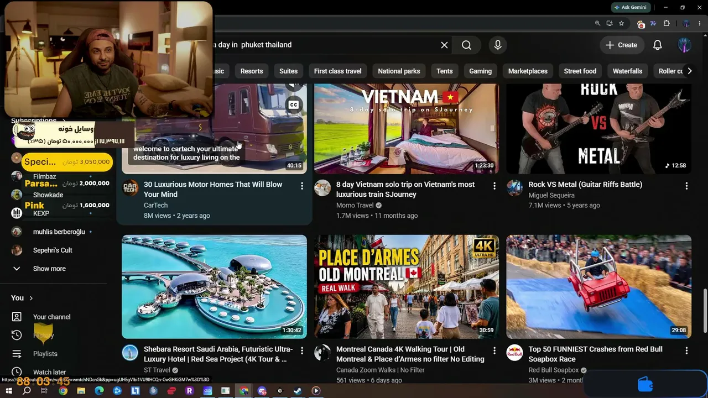Select the Tents filter chip
The height and width of the screenshot is (398, 708).
tap(444, 71)
